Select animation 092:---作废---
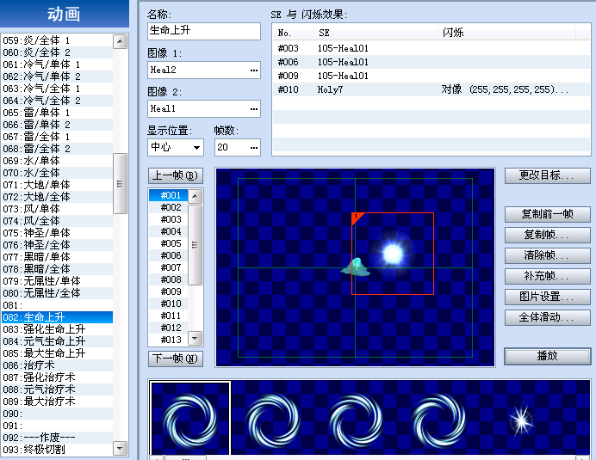Image resolution: width=596 pixels, height=460 pixels. [x=57, y=438]
